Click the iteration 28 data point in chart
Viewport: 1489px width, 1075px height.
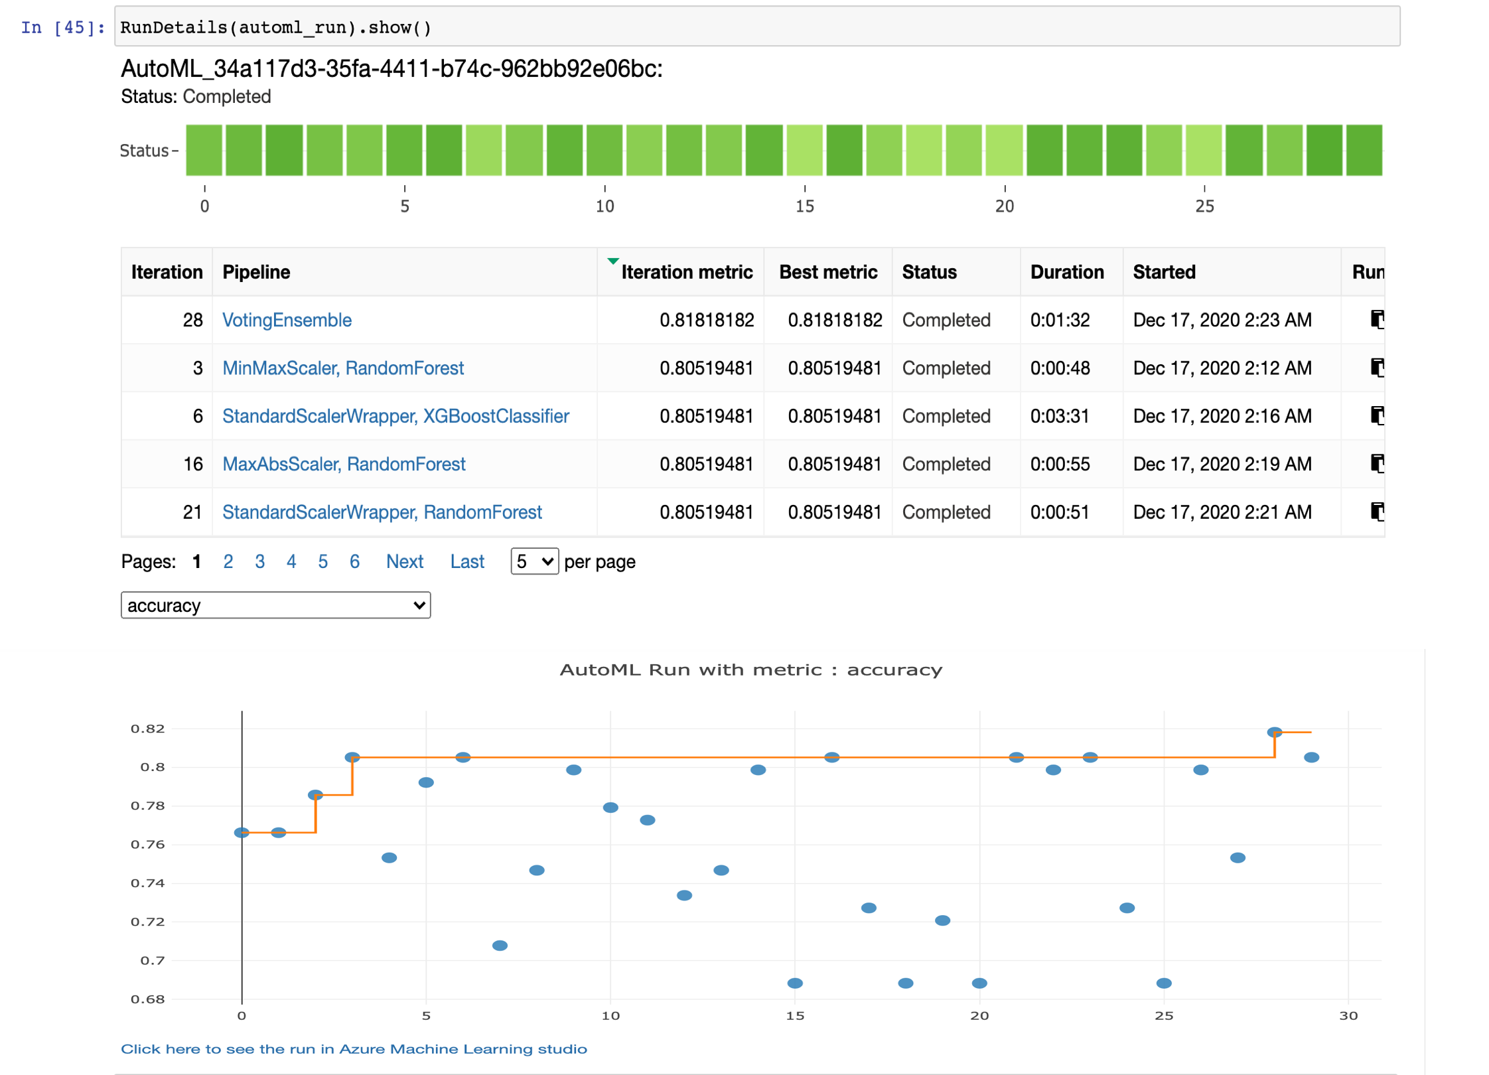click(1274, 732)
